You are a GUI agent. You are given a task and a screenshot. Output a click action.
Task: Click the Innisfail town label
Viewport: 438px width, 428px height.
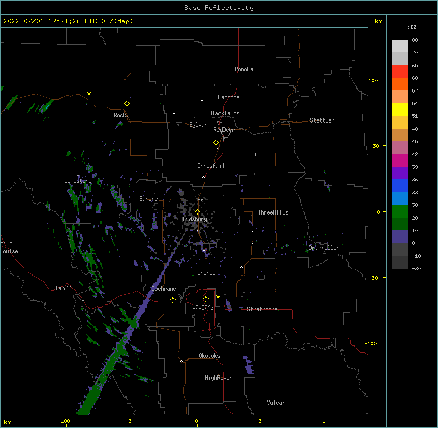pyautogui.click(x=211, y=166)
